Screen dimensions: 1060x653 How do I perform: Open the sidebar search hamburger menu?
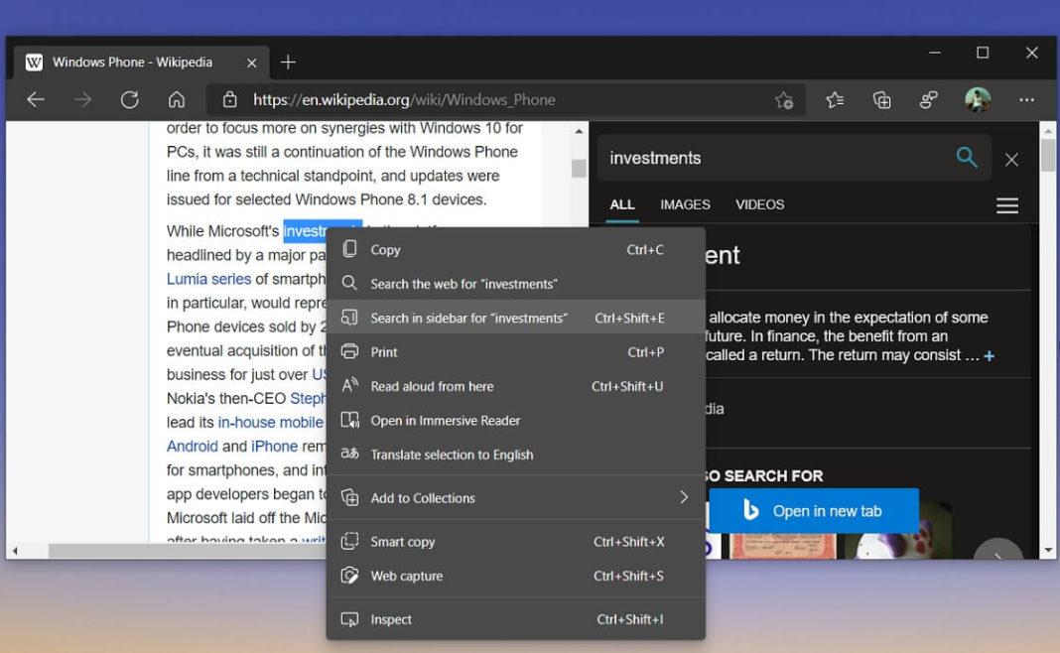coord(1006,205)
